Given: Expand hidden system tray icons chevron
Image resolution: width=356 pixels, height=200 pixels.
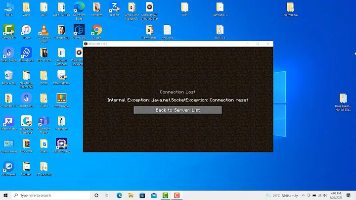Looking at the screenshot, I should click(x=303, y=196).
